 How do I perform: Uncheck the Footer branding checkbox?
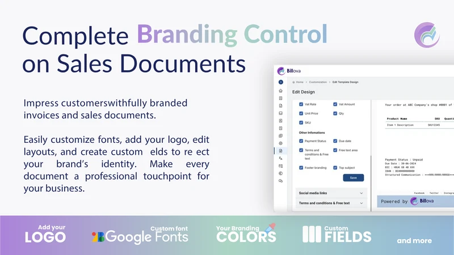click(301, 168)
